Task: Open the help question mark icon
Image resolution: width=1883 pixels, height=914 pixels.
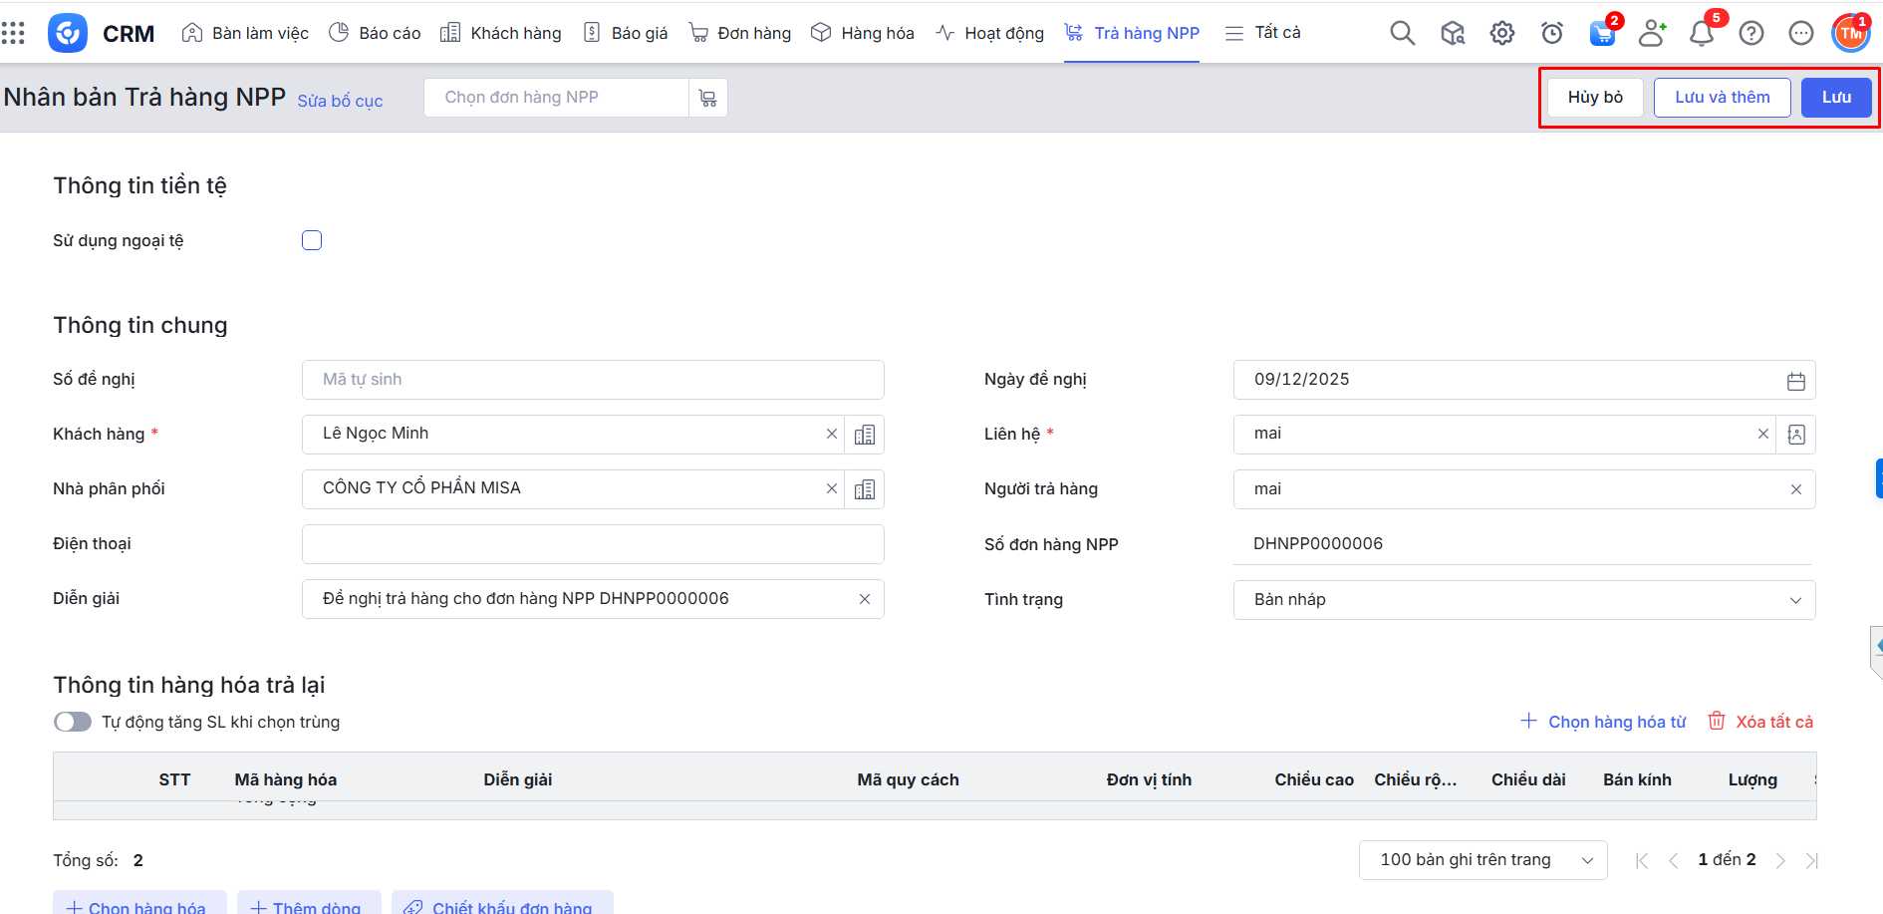Action: coord(1750,34)
